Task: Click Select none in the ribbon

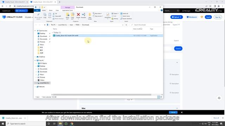Action: [x=125, y=16]
